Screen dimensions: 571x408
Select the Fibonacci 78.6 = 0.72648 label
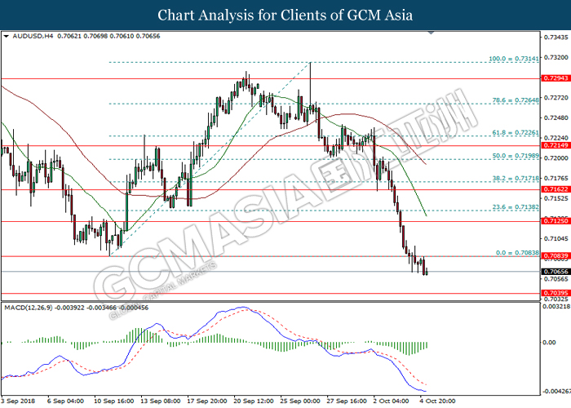tap(516, 100)
